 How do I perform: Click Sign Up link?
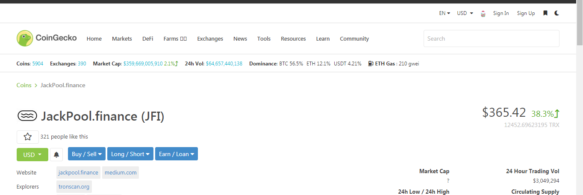tap(526, 13)
